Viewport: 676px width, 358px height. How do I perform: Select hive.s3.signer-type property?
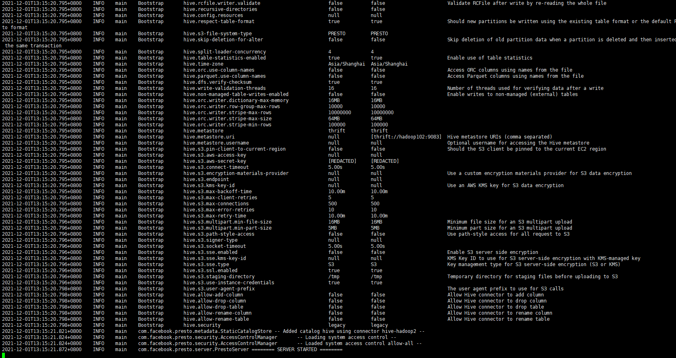tap(210, 240)
